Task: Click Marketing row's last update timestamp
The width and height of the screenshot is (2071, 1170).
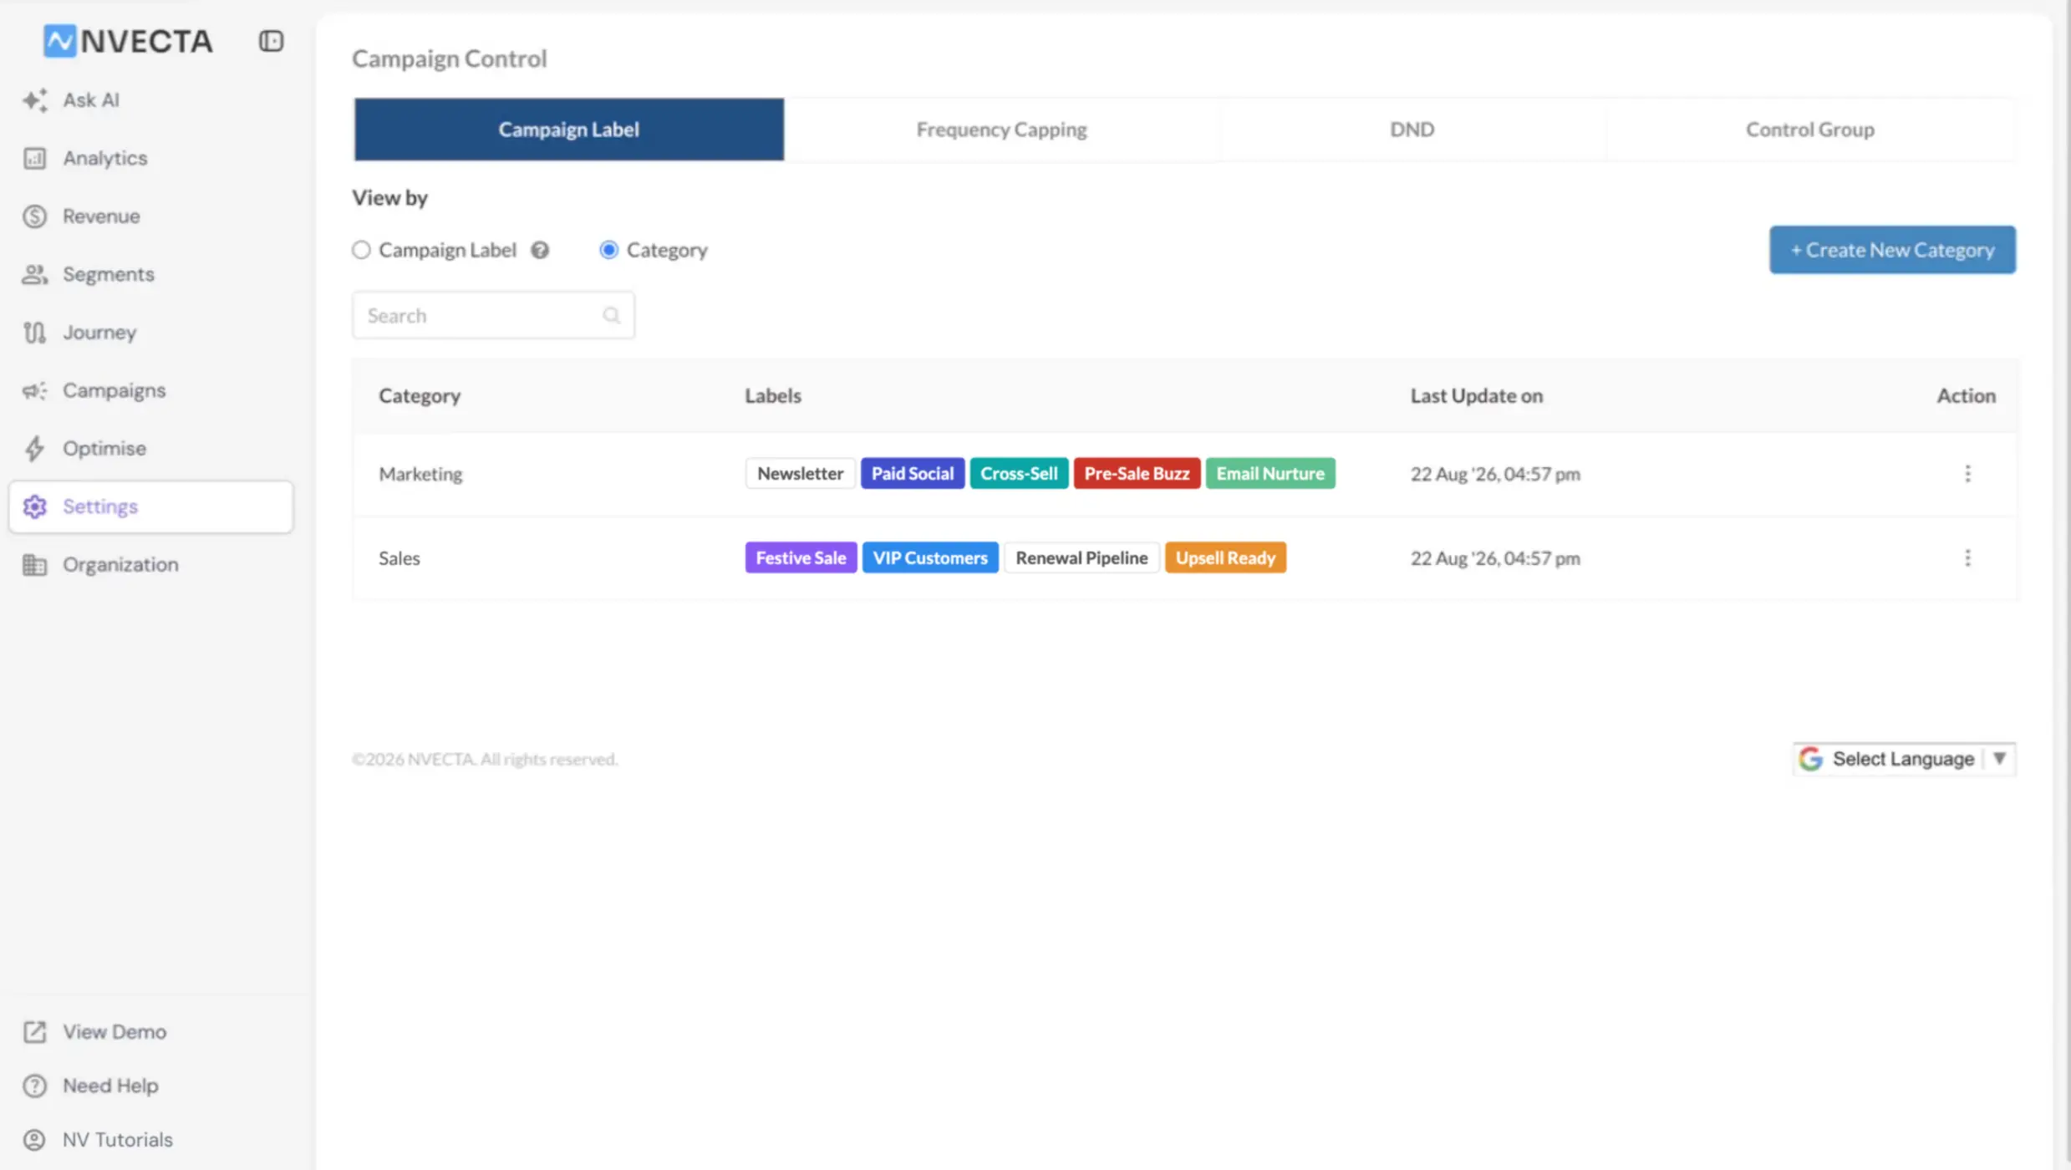Action: tap(1495, 474)
